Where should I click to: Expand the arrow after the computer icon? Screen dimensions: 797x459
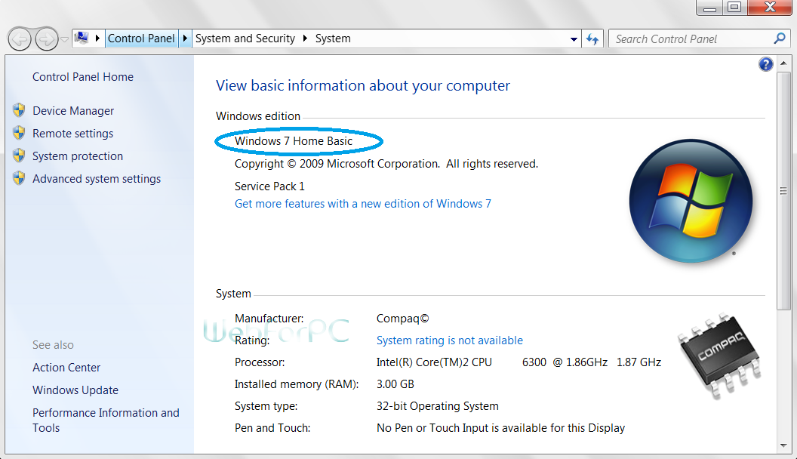click(x=97, y=38)
